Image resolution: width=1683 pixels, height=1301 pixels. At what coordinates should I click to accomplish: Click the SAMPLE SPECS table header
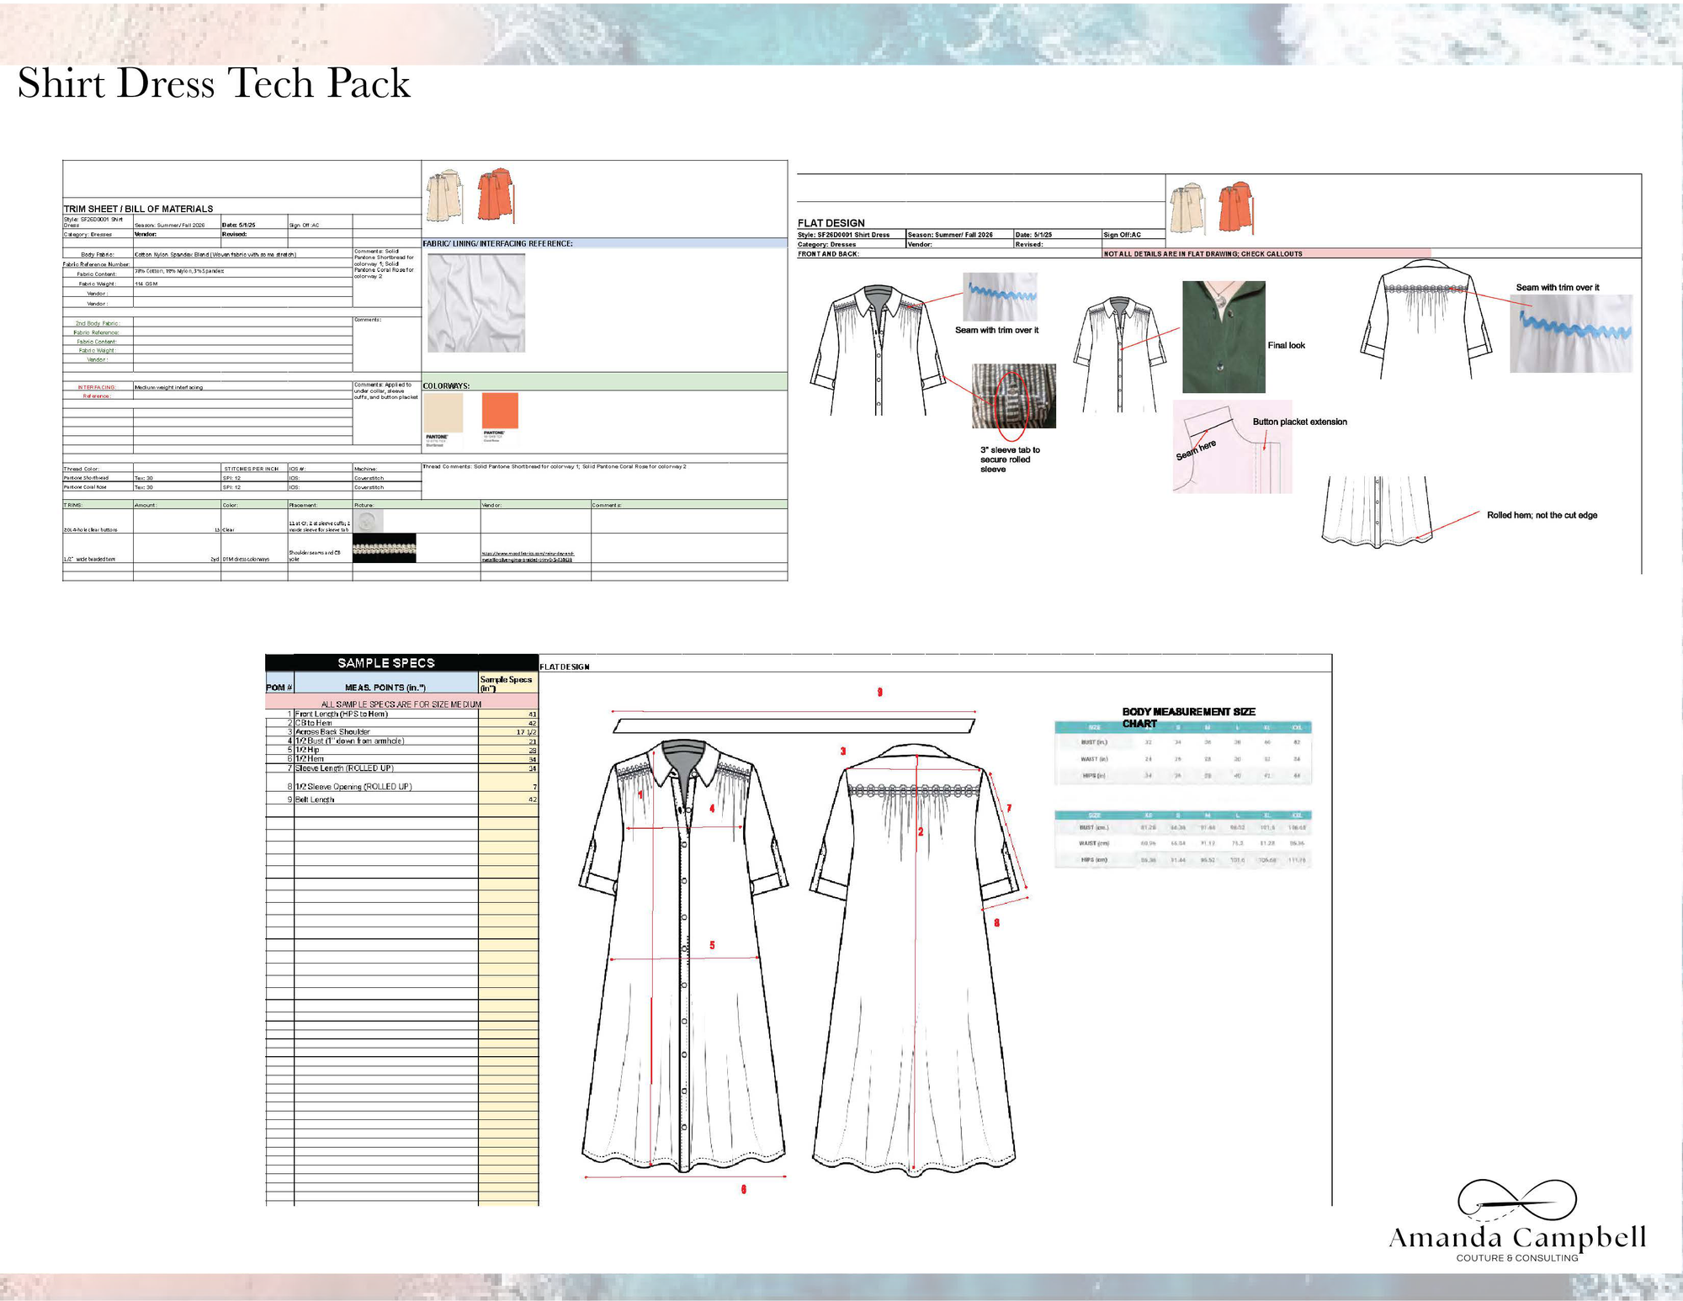pyautogui.click(x=385, y=663)
